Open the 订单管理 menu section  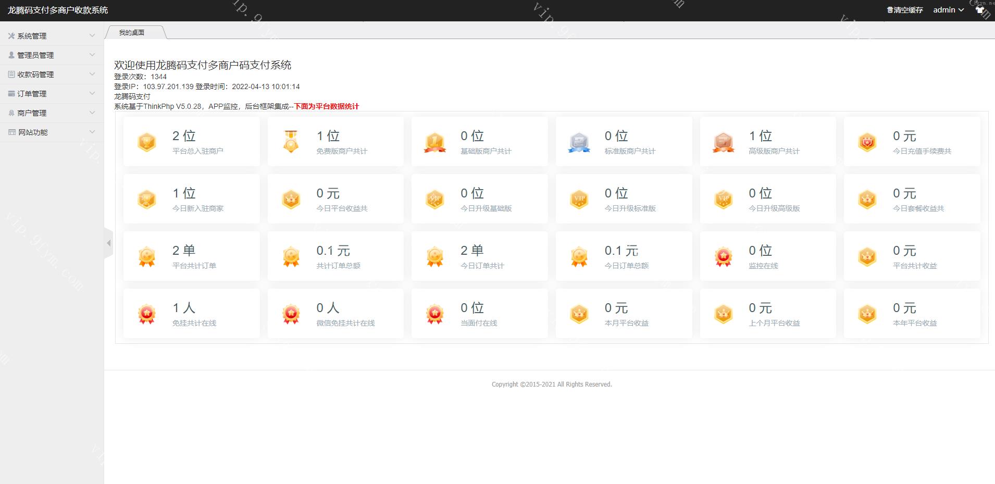51,94
